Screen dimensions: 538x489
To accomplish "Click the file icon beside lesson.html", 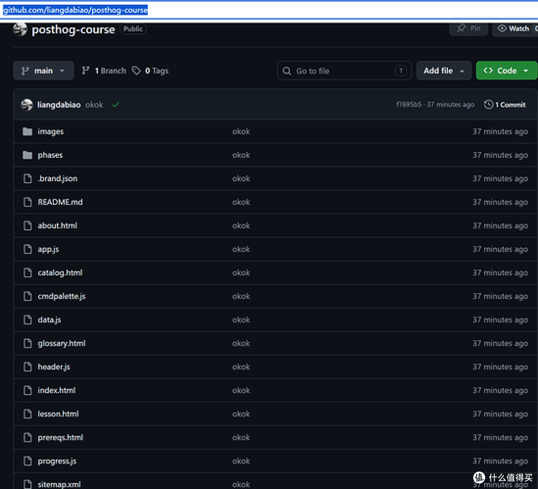I will click(x=27, y=414).
